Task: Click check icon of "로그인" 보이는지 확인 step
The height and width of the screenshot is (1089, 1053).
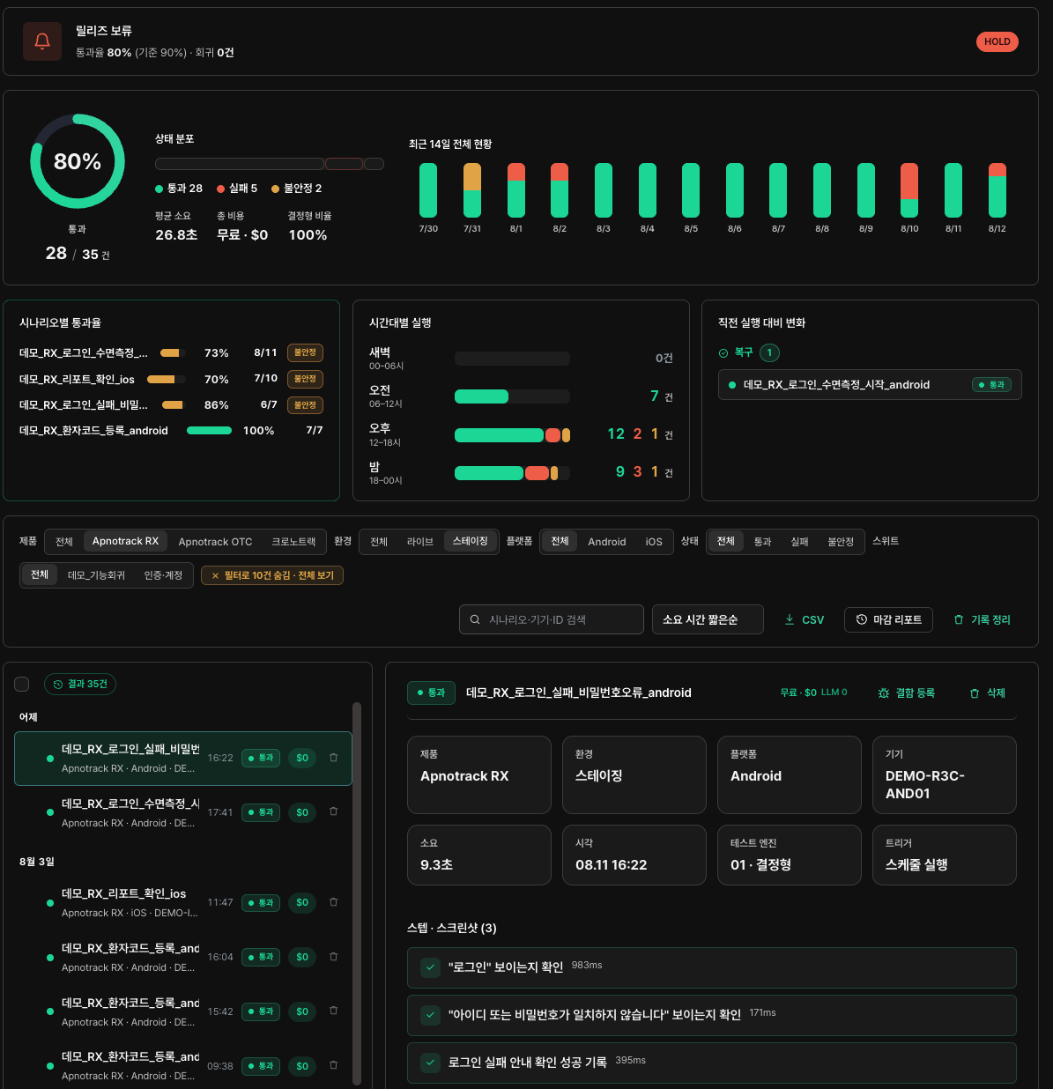Action: pyautogui.click(x=430, y=967)
